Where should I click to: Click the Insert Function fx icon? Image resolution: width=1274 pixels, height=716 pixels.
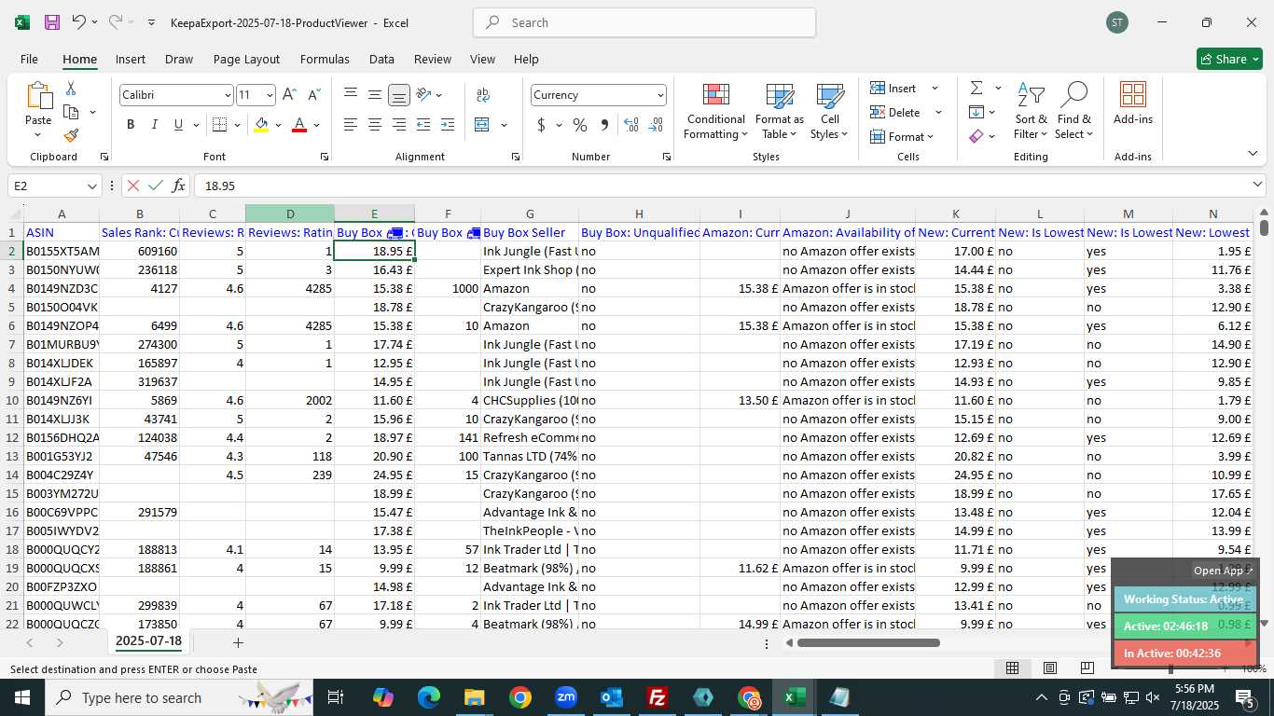pyautogui.click(x=179, y=186)
